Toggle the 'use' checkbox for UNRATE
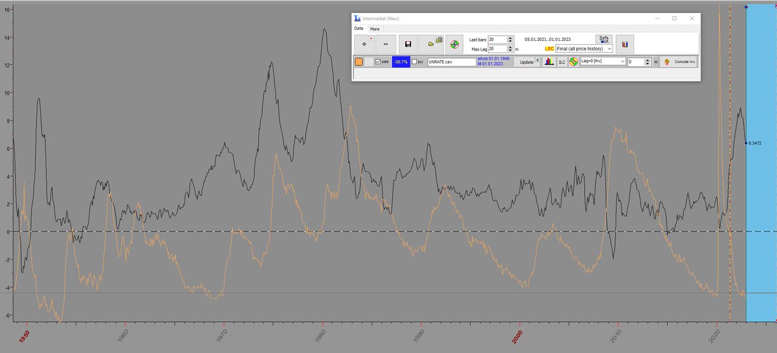This screenshot has height=353, width=777. pos(379,62)
